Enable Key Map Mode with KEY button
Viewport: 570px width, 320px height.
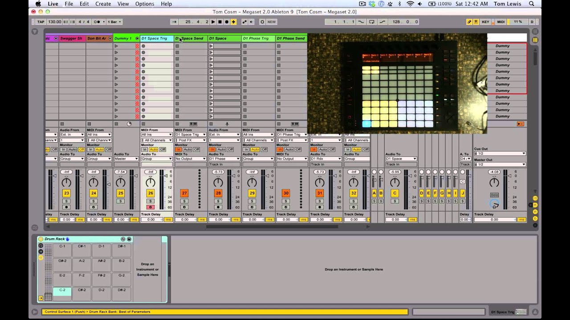485,22
